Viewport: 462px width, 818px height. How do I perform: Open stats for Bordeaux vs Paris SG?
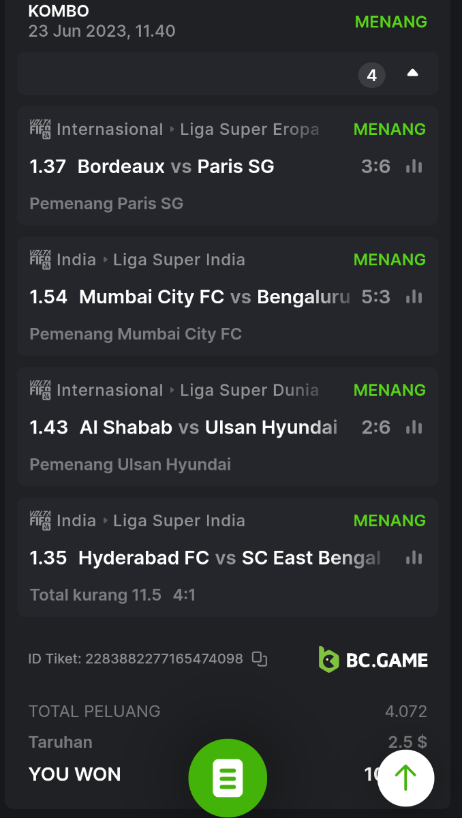tap(414, 166)
